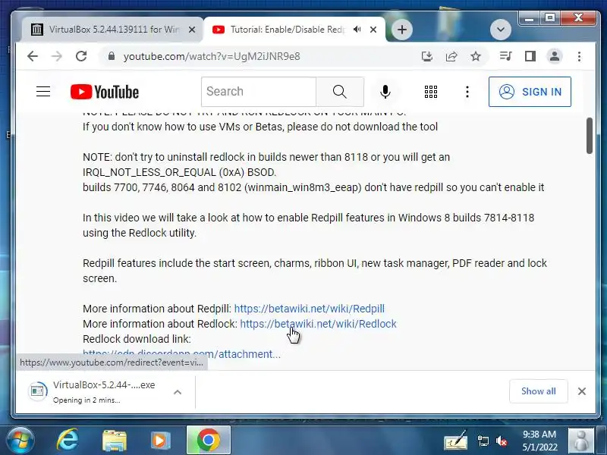Launch Internet Explorer from the taskbar
607x455 pixels.
68,441
